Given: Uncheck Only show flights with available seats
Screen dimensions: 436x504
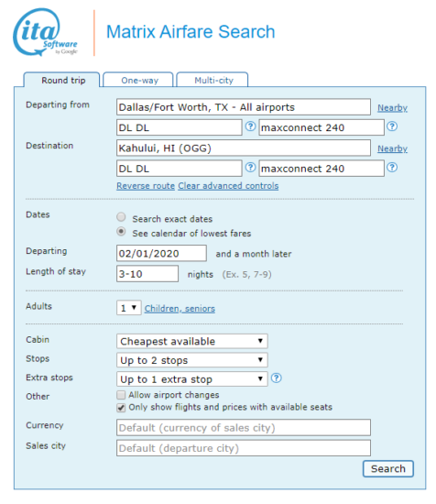Looking at the screenshot, I should pos(121,408).
